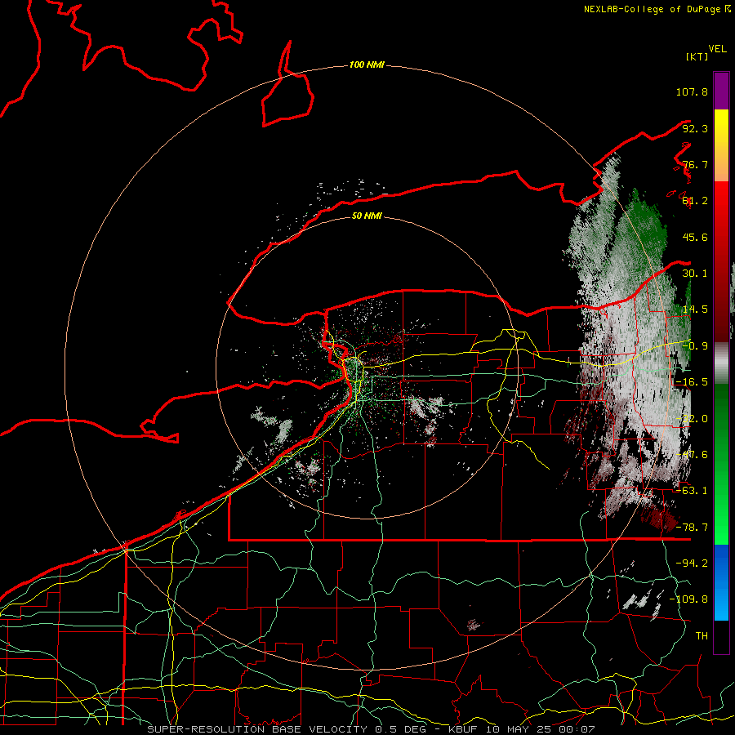The width and height of the screenshot is (735, 735).
Task: Click the 107.8 velocity scale value
Action: 692,91
